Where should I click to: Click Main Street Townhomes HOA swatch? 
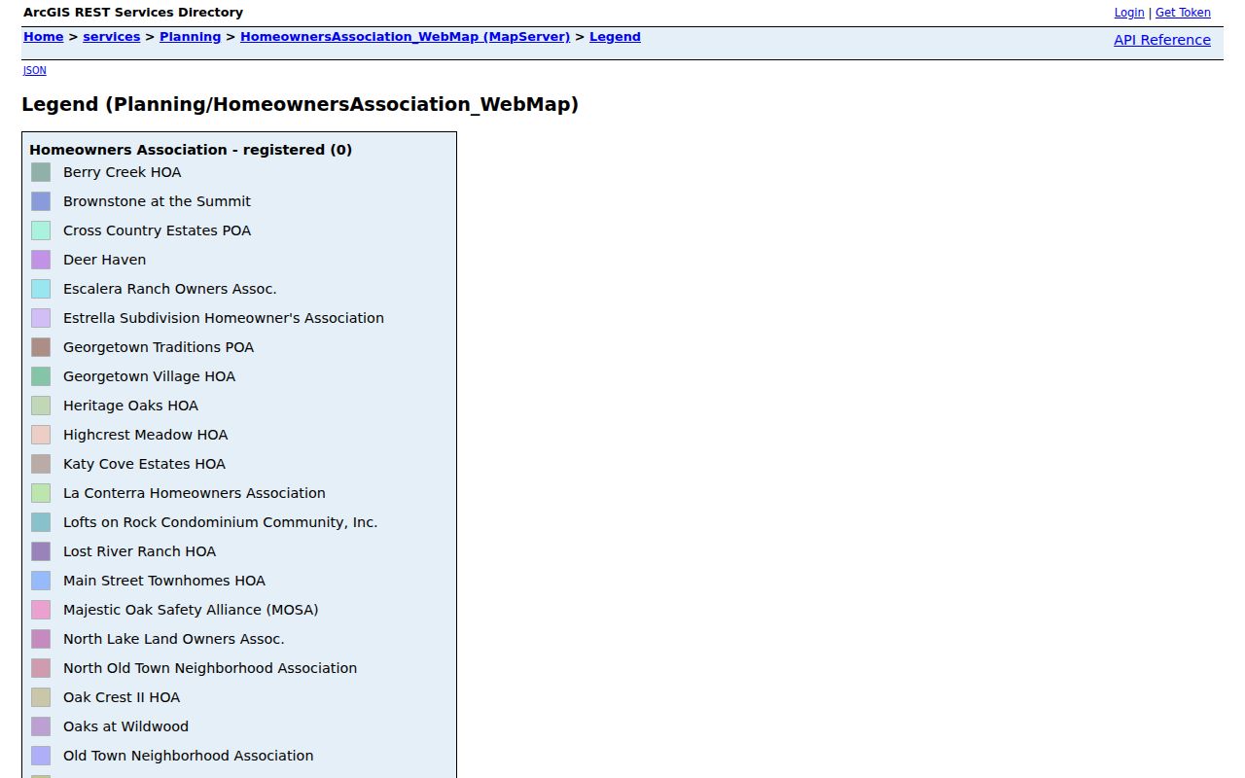(x=41, y=581)
